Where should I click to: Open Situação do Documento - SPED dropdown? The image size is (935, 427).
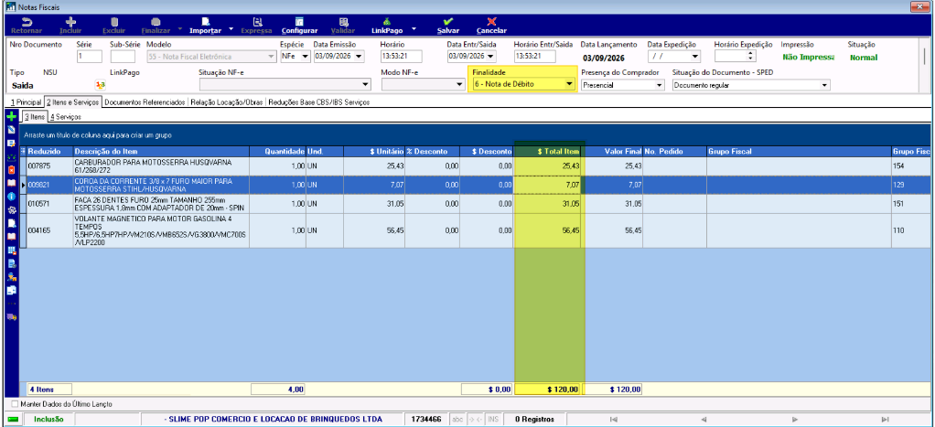[825, 85]
